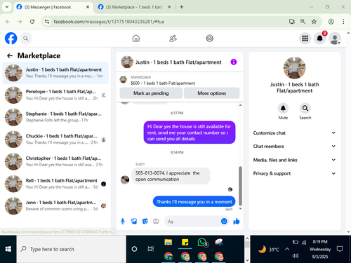The width and height of the screenshot is (351, 263).
Task: Open Task View on the taskbar
Action: tap(151, 249)
